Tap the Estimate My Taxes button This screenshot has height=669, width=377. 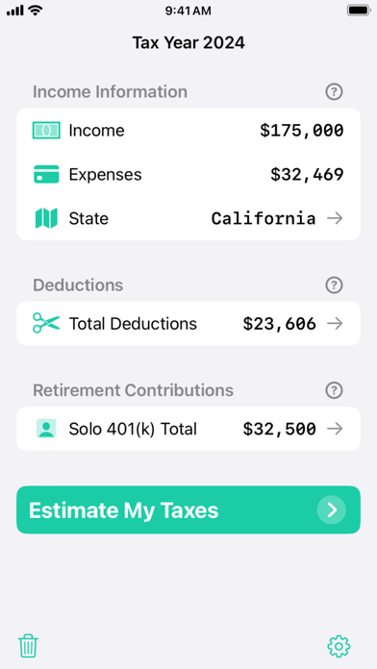[188, 509]
